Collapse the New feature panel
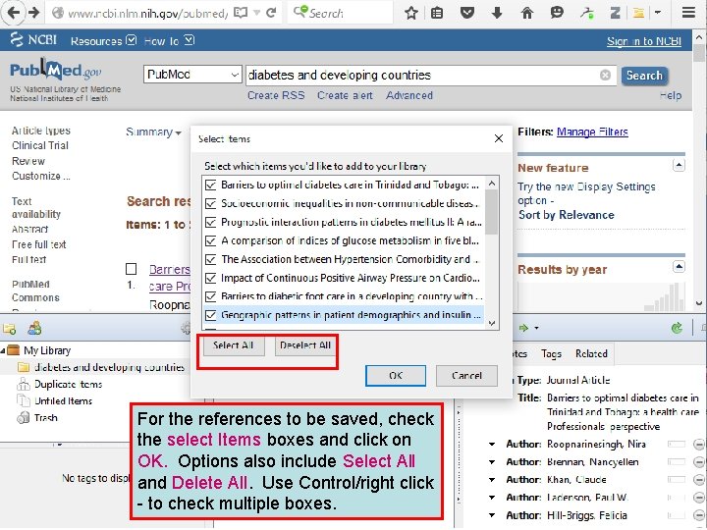707x530 pixels. coord(679,165)
